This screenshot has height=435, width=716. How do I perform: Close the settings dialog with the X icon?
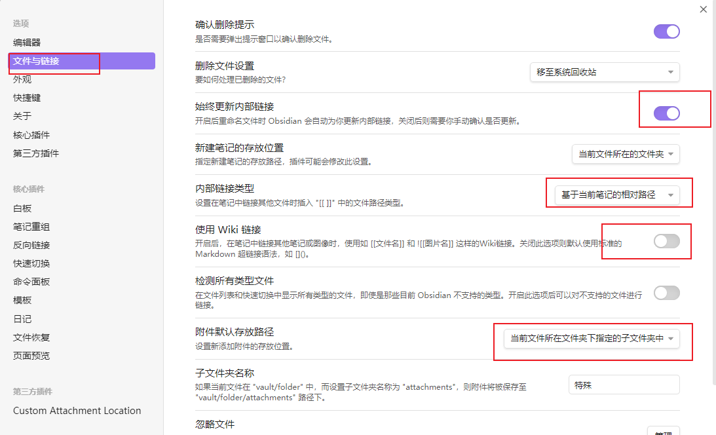click(x=704, y=9)
